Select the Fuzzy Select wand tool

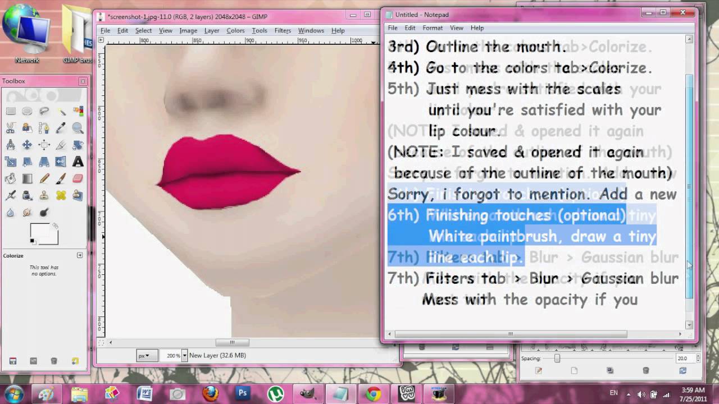pos(61,111)
